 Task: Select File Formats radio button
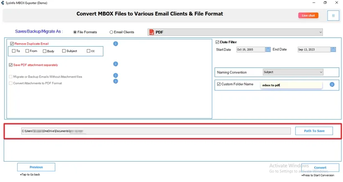[x=75, y=32]
